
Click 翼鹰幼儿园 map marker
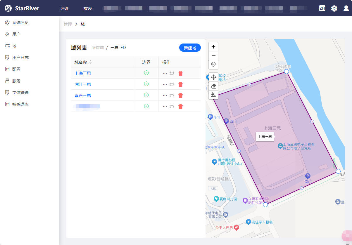coord(216,199)
